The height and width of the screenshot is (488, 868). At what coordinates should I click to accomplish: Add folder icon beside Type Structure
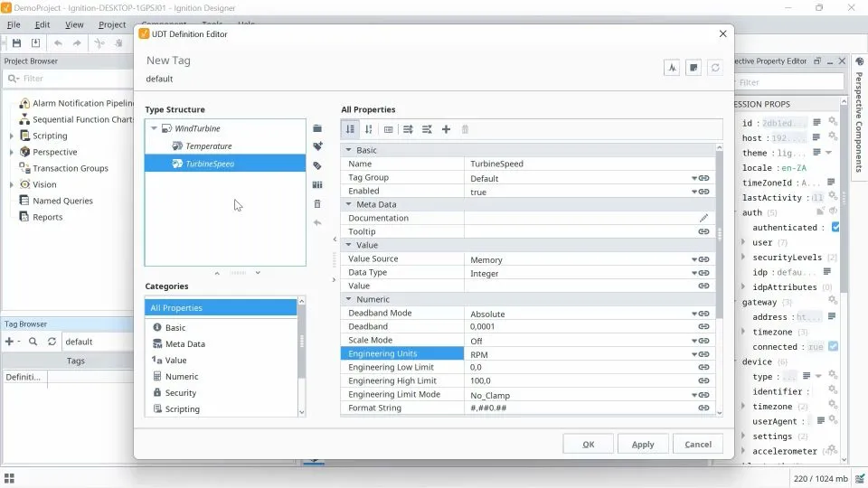(x=317, y=128)
